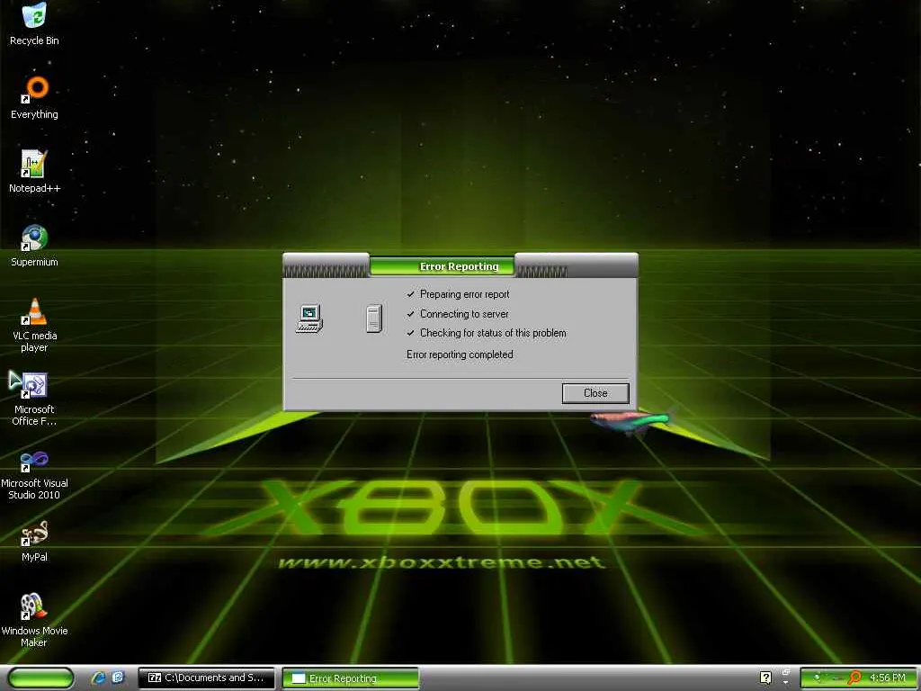921x691 pixels.
Task: Click the 'Error reporting completed' text
Action: pos(460,354)
